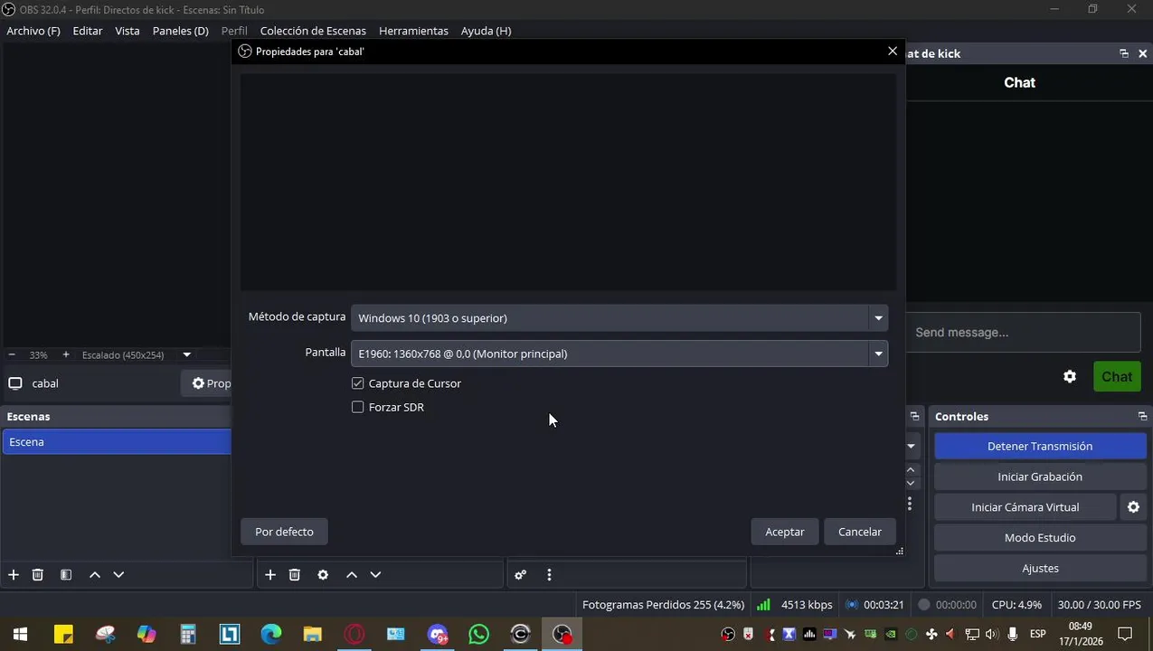Start recording with Iniciar Grabación
The height and width of the screenshot is (651, 1153).
(x=1040, y=476)
